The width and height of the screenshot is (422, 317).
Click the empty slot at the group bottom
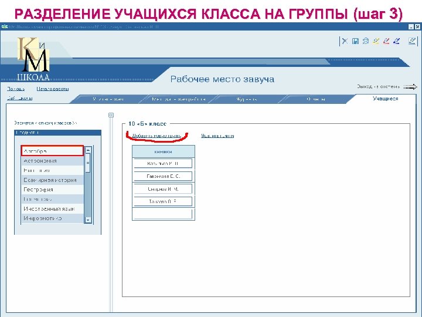pos(163,214)
